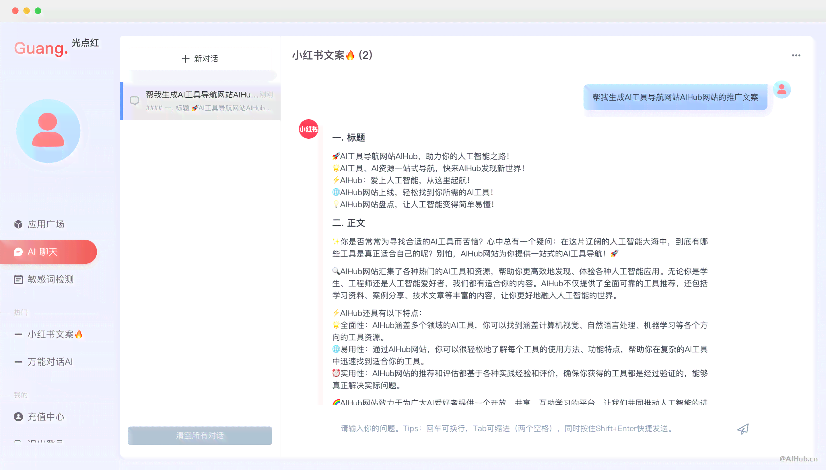Click into the 请输入你的问题 input box

[x=530, y=428]
